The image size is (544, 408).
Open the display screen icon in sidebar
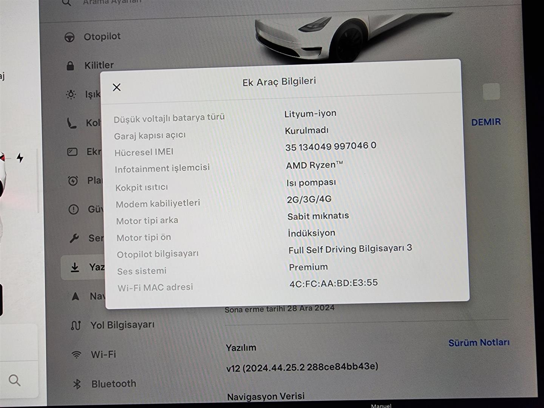point(72,152)
